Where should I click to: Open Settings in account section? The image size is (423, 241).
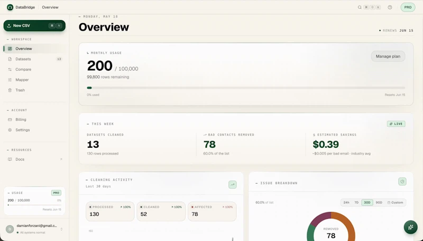click(34, 130)
